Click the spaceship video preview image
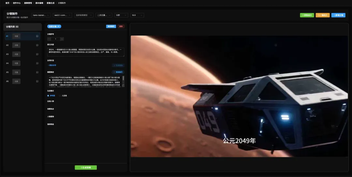 click(239, 96)
